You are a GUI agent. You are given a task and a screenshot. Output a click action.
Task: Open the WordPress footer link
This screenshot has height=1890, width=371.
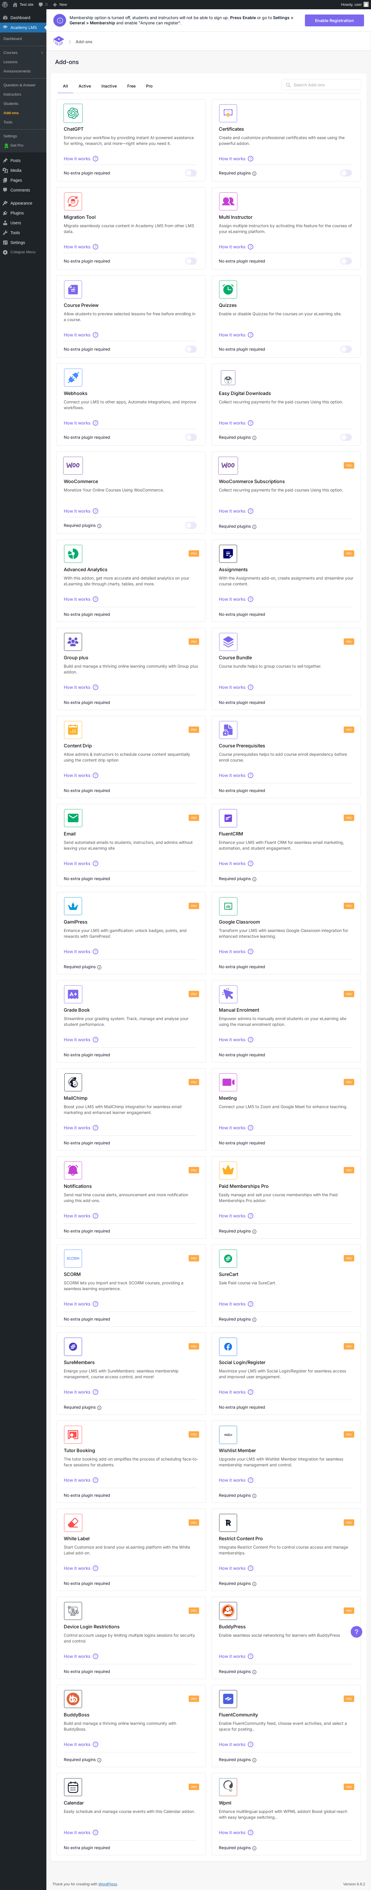pyautogui.click(x=108, y=1884)
